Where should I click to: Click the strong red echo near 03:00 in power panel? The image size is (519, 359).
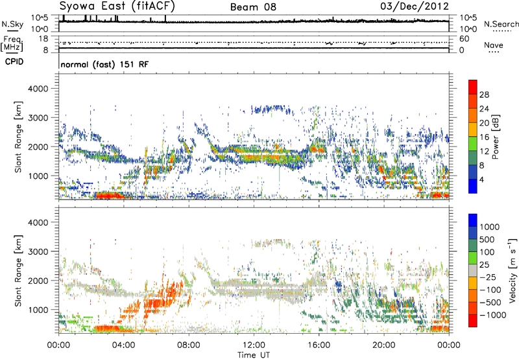109,195
